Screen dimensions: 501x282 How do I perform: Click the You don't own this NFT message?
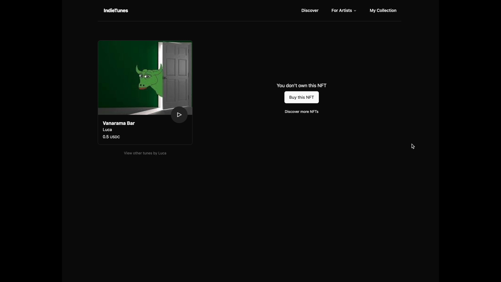tap(301, 86)
